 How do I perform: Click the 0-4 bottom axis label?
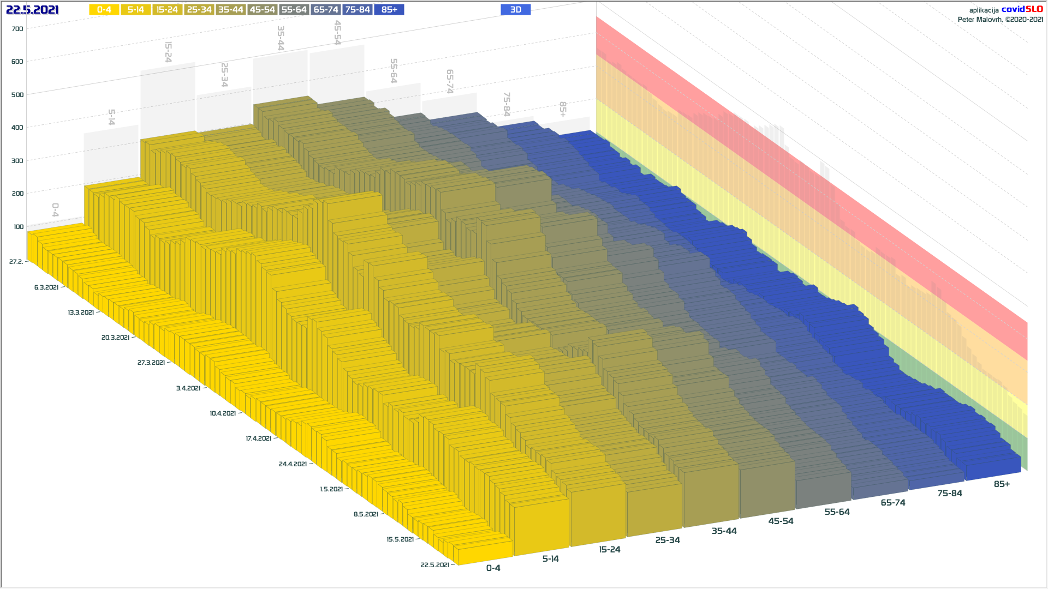coord(493,568)
